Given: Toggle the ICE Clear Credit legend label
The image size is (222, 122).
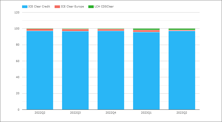Looking at the screenshot, I should coord(39,7).
